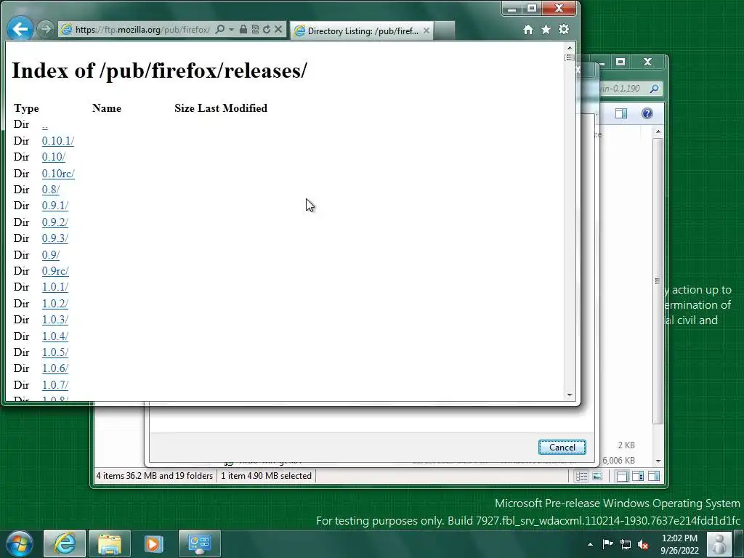Click the browser page scroll-down arrow
This screenshot has width=744, height=558.
pos(570,395)
